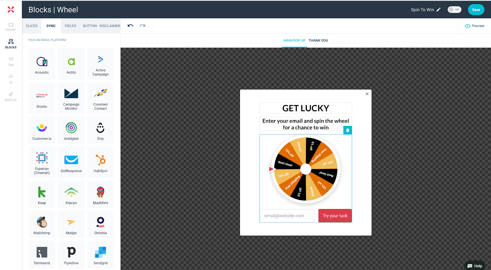Switch to the Disclaimer tab
This screenshot has height=270, width=491.
click(110, 26)
